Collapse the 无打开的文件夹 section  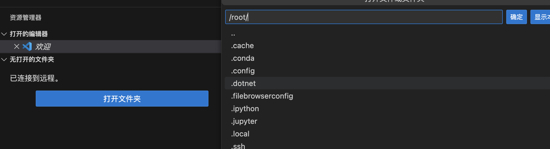click(4, 60)
